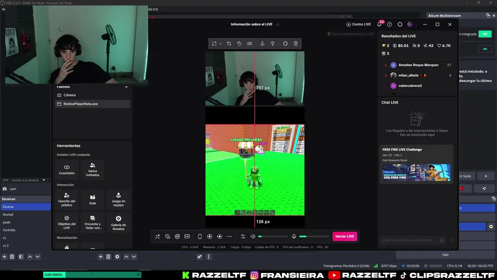This screenshot has width=497, height=280.
Task: Open OBS scene filters icon
Action: click(x=21, y=257)
